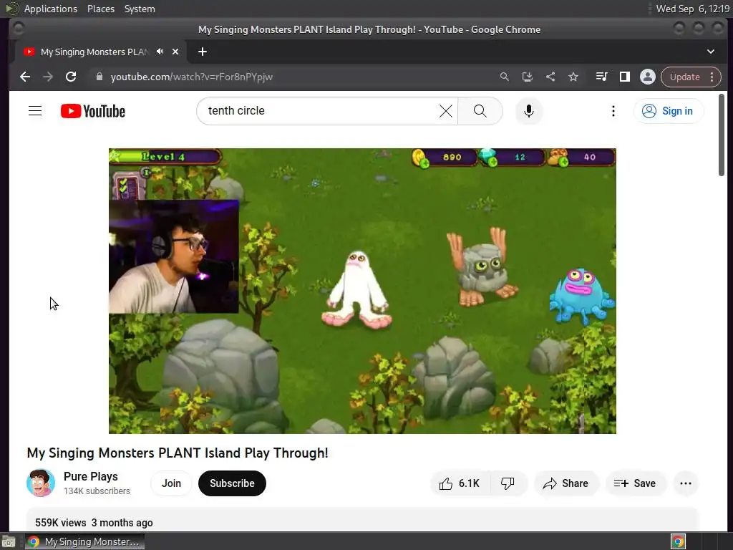
Task: Open the Chrome three-dot menu beside Update
Action: [712, 77]
